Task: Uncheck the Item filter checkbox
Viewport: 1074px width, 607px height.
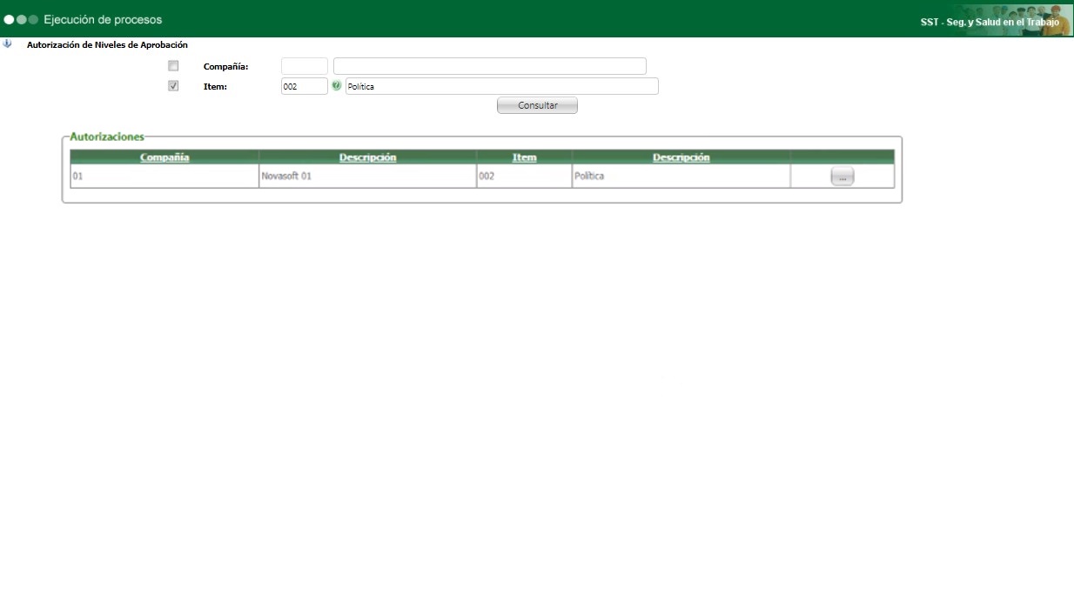Action: [x=173, y=86]
